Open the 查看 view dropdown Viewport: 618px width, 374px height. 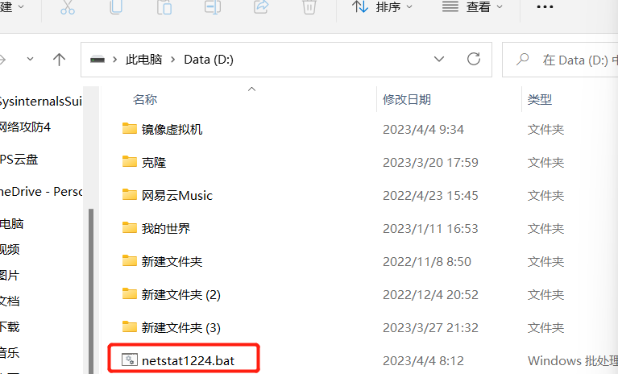pos(472,6)
